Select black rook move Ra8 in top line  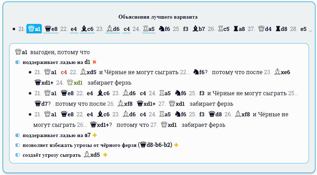(239, 29)
